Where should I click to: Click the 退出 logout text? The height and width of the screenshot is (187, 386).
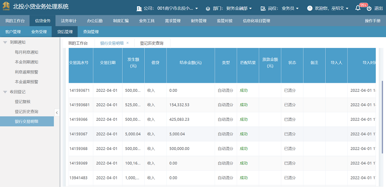pos(378,8)
